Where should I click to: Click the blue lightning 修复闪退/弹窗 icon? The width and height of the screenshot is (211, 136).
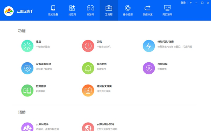click(x=149, y=46)
